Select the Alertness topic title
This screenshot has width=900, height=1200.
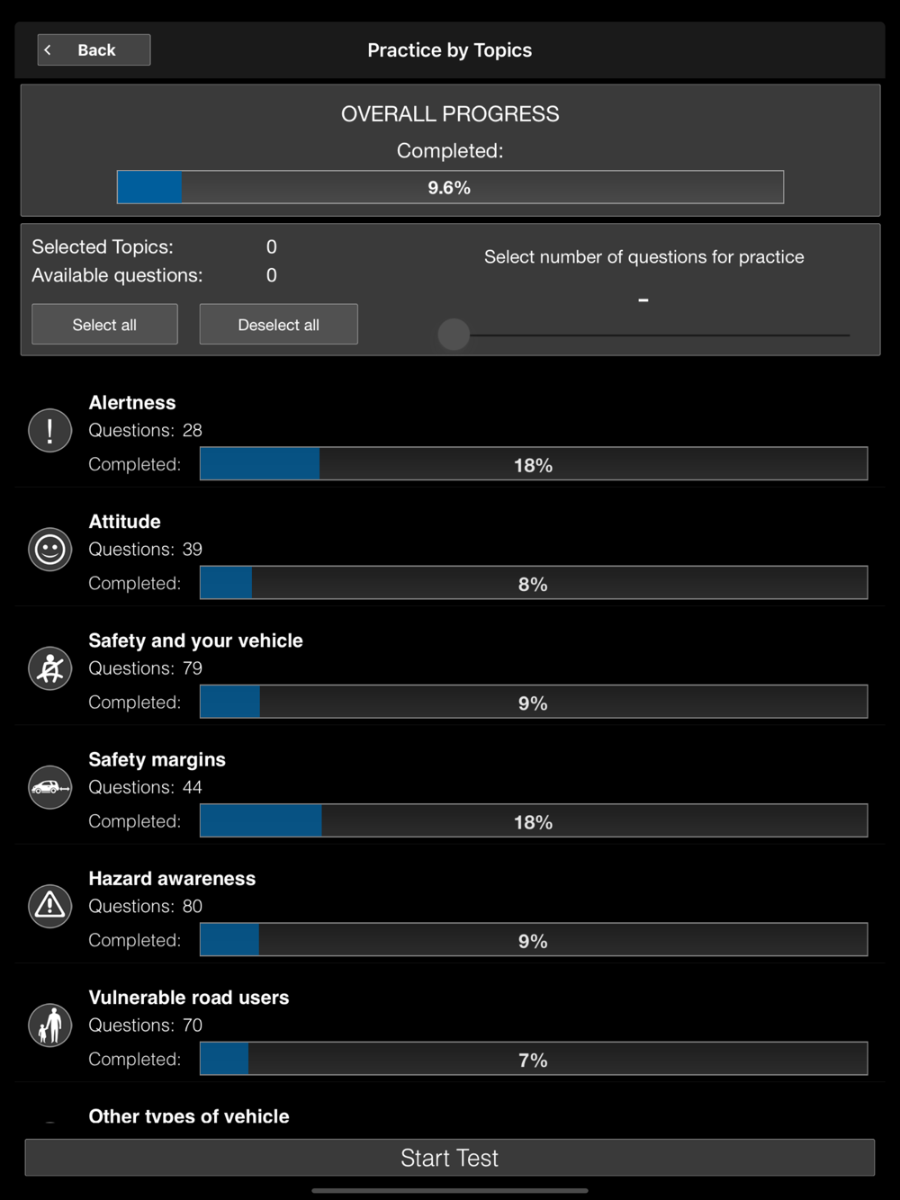132,403
